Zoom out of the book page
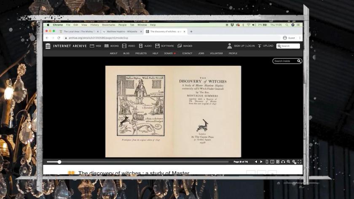The image size is (354, 199). pos(289,162)
